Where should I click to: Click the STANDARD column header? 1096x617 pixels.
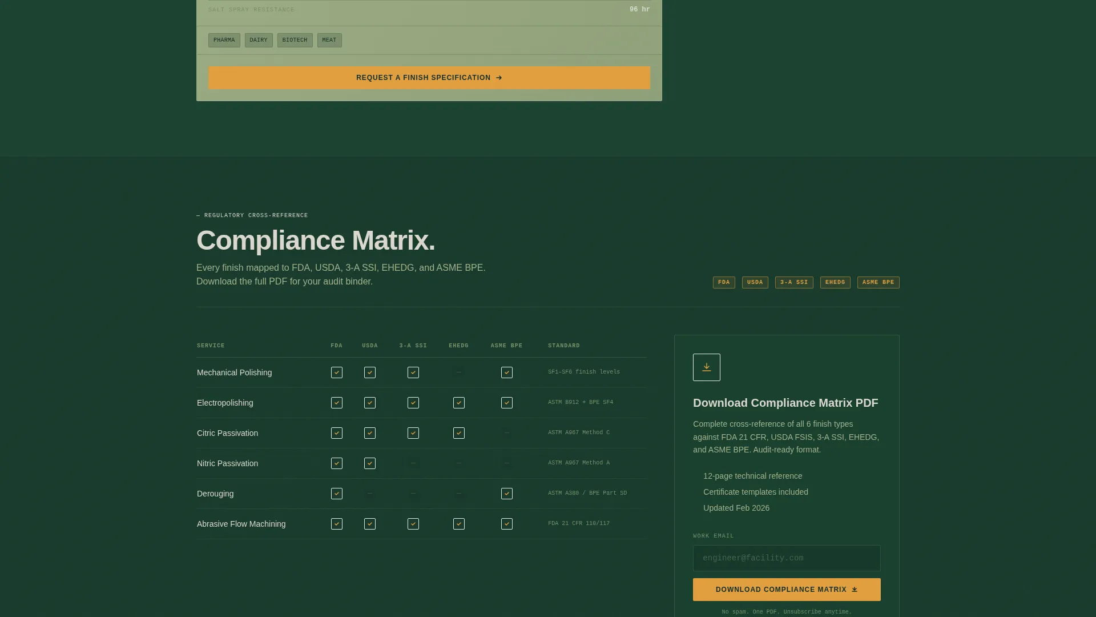pos(564,346)
